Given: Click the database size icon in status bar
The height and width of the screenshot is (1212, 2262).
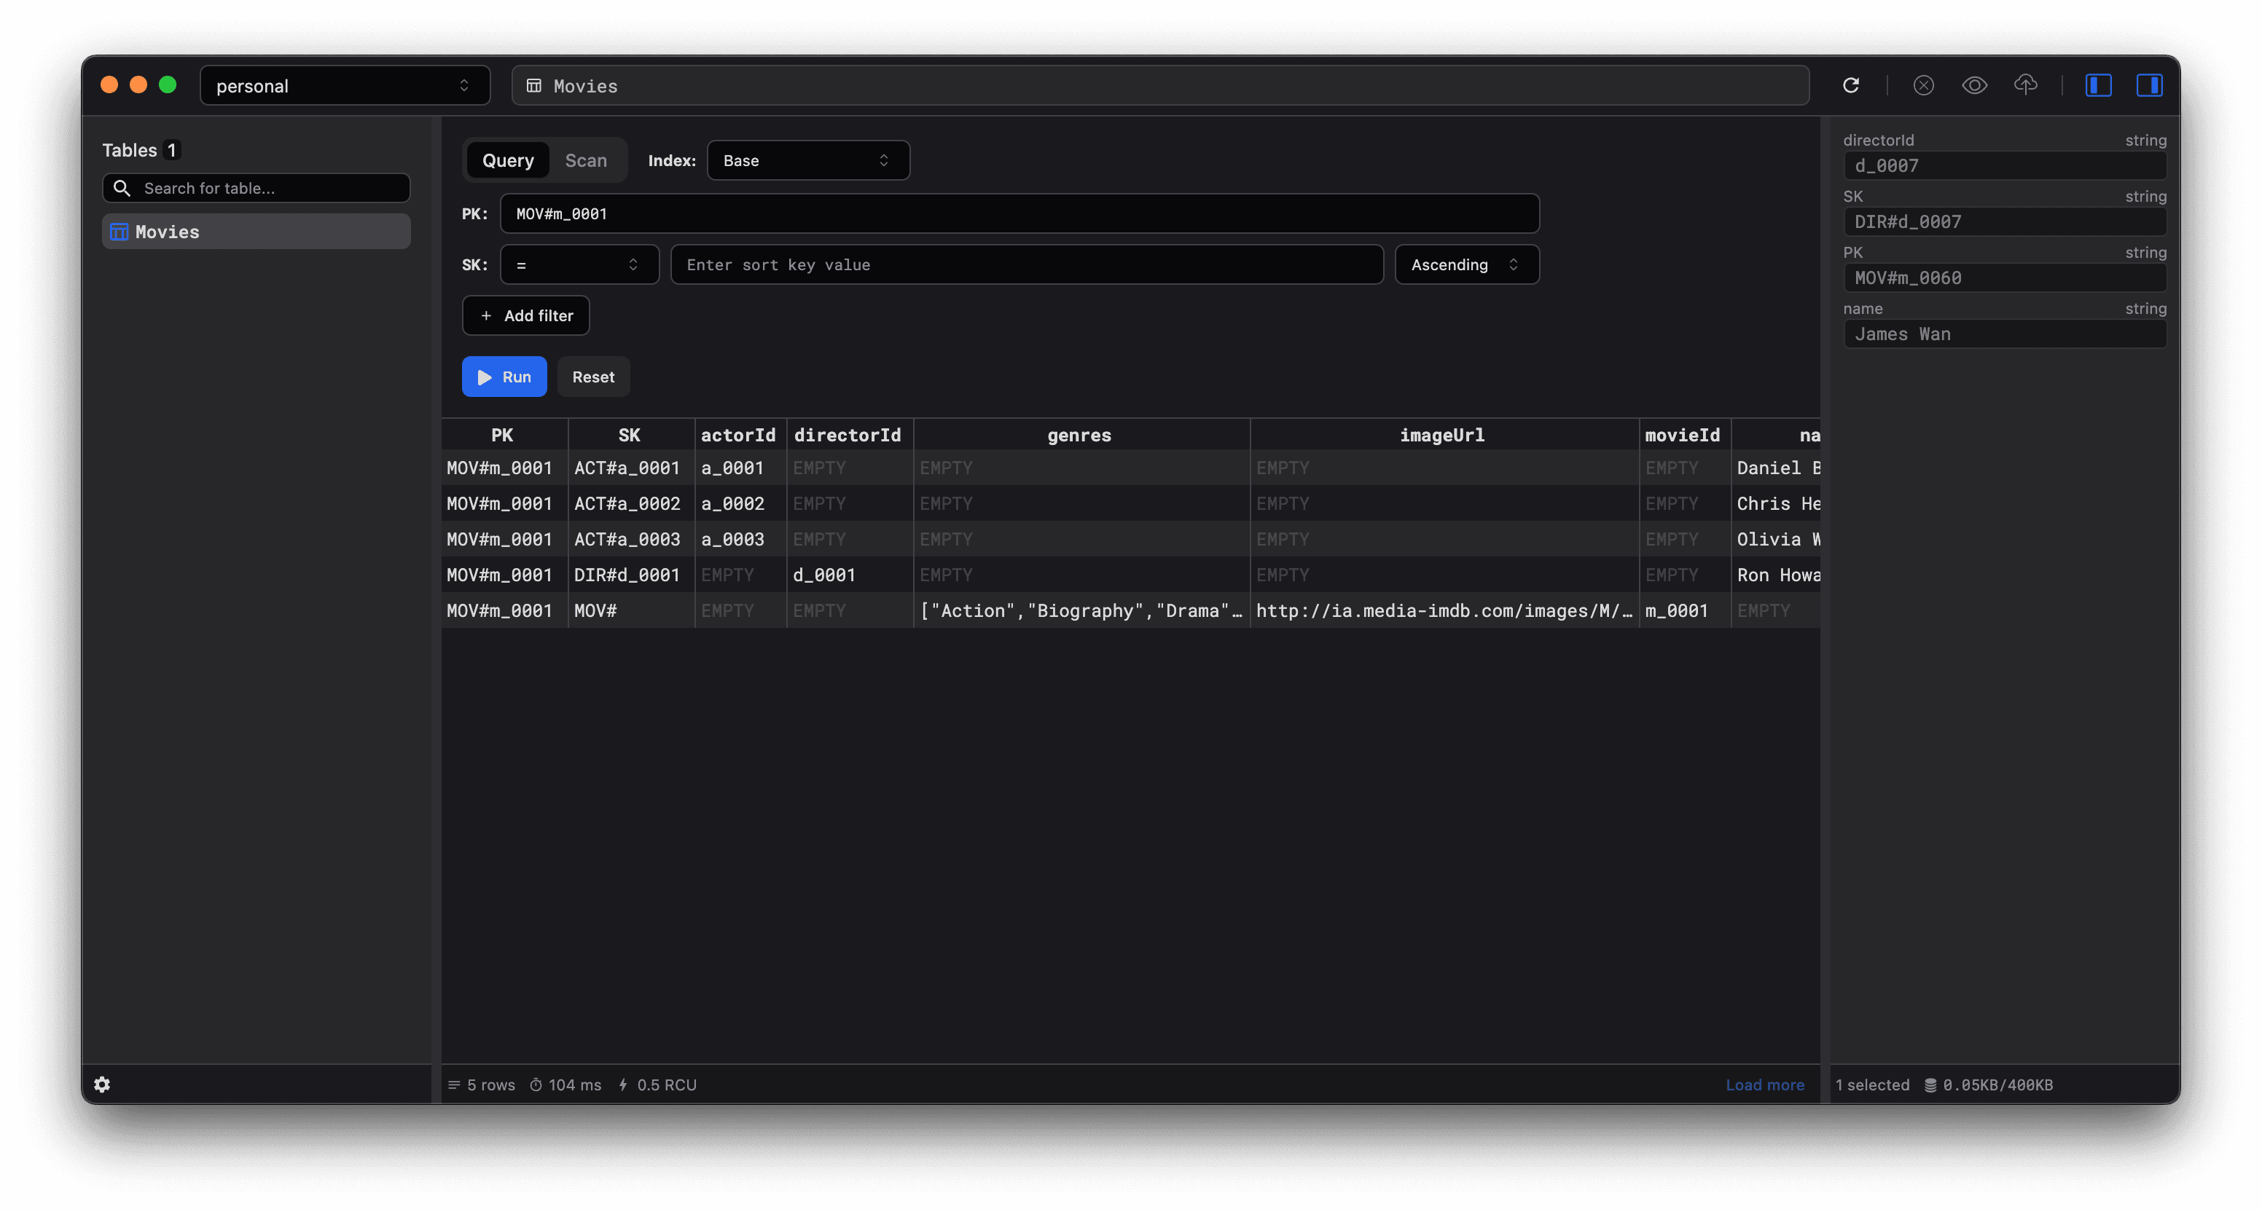Looking at the screenshot, I should tap(1930, 1085).
